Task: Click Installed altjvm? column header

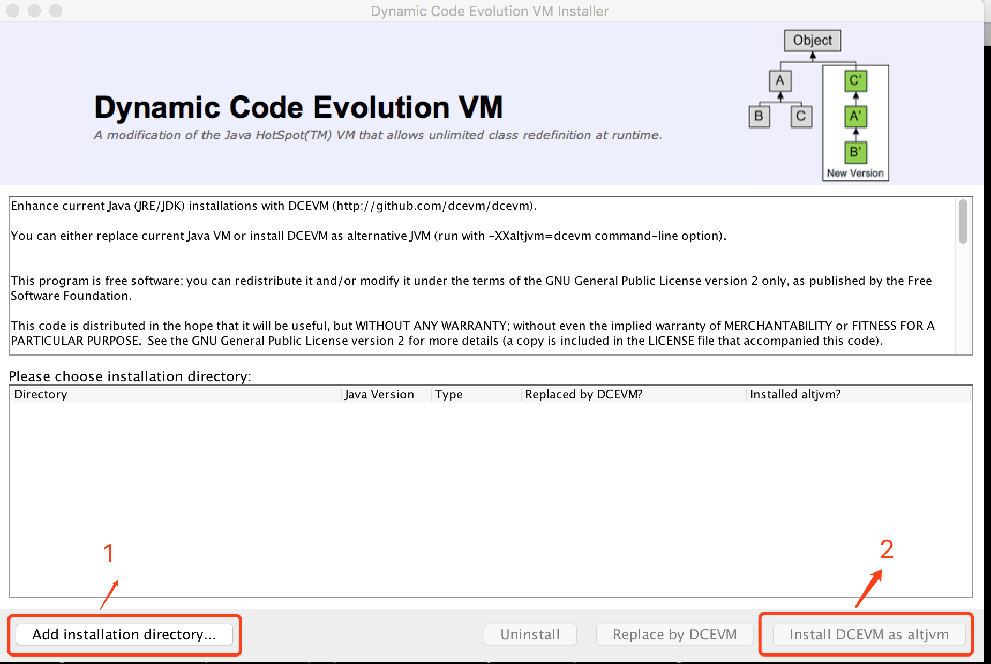Action: (858, 395)
